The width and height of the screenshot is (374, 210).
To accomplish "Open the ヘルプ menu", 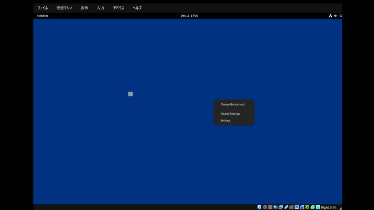I will (137, 8).
